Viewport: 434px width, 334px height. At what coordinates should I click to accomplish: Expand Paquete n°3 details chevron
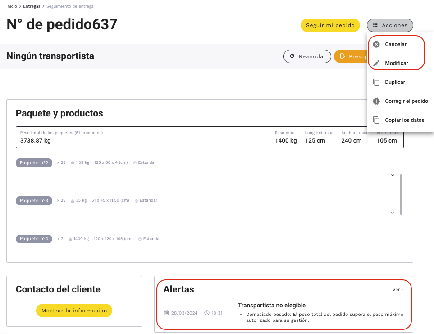(x=393, y=213)
